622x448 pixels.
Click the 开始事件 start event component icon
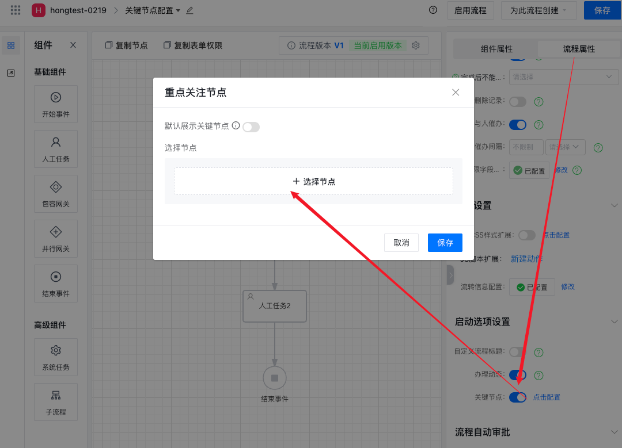pyautogui.click(x=56, y=98)
